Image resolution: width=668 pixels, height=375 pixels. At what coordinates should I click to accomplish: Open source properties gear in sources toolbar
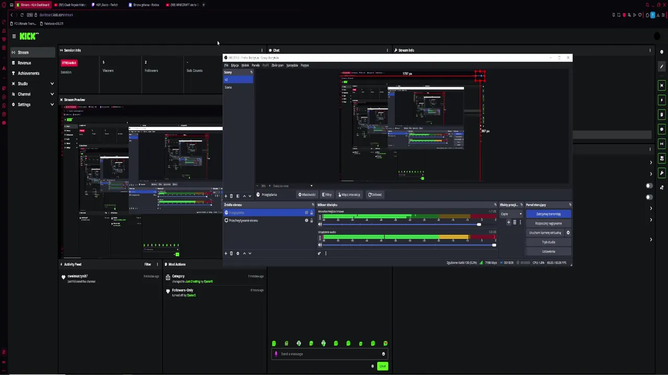click(x=237, y=253)
